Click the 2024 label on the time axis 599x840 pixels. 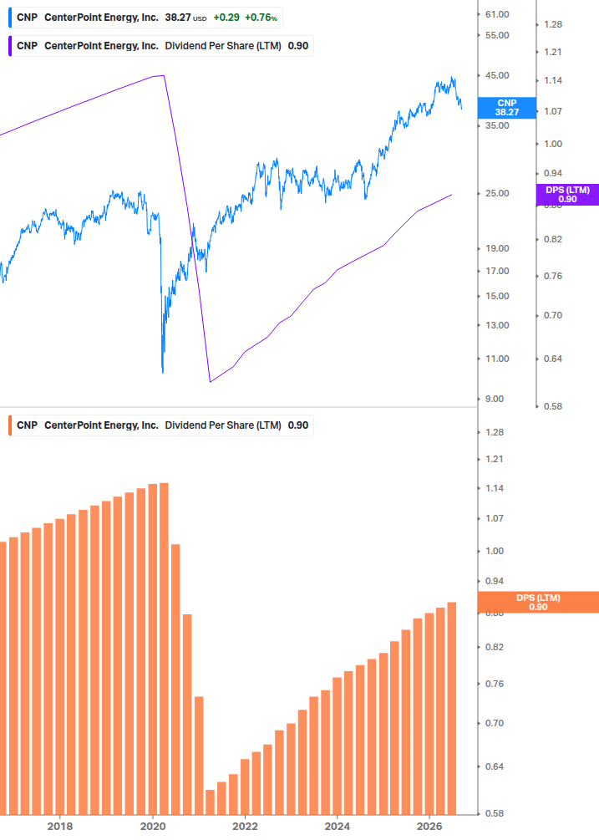click(x=338, y=827)
